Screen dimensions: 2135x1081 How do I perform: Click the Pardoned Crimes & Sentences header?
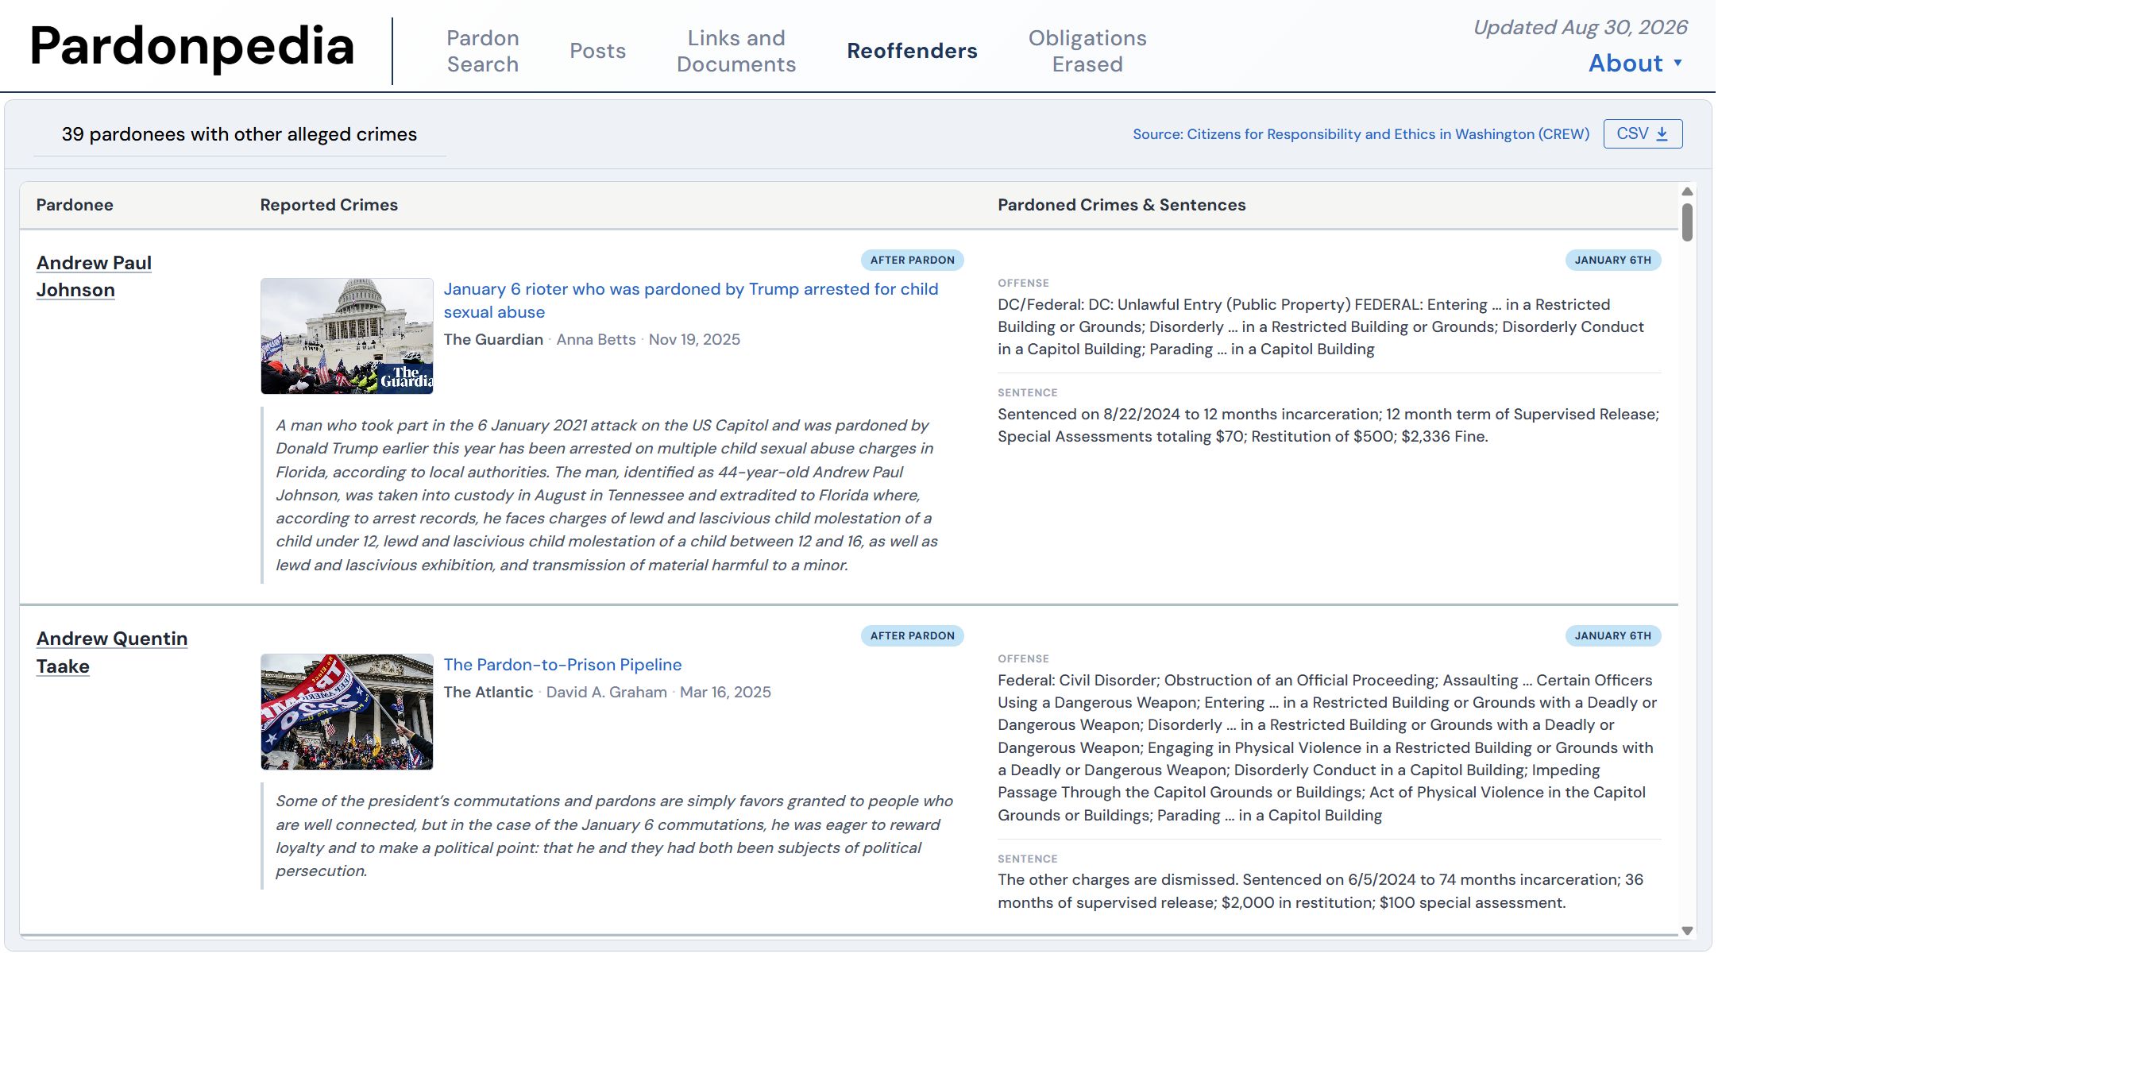coord(1122,205)
